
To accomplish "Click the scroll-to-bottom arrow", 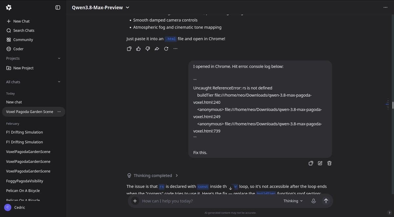I will [x=230, y=188].
